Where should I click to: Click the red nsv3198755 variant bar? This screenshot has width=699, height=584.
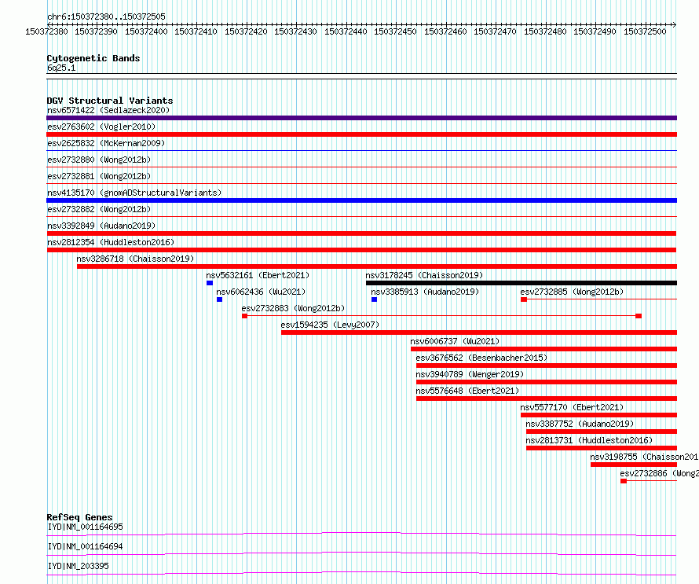(x=634, y=465)
